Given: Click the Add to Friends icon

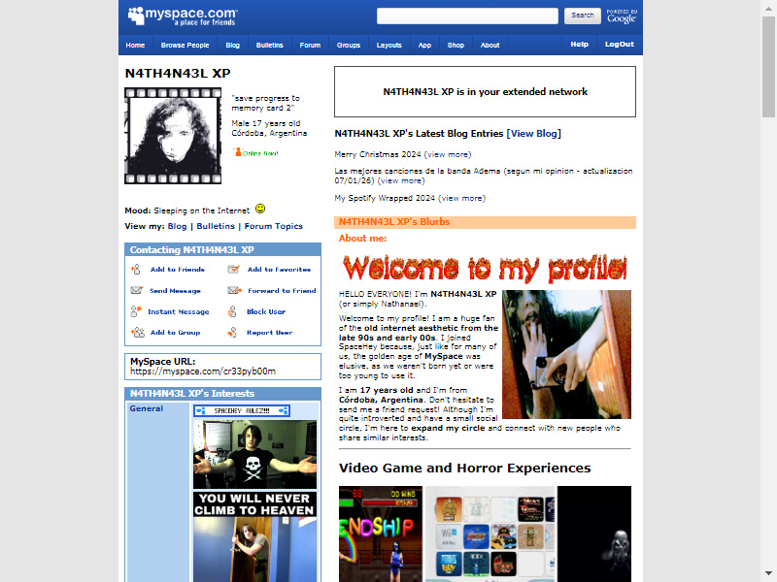Looking at the screenshot, I should pyautogui.click(x=135, y=270).
